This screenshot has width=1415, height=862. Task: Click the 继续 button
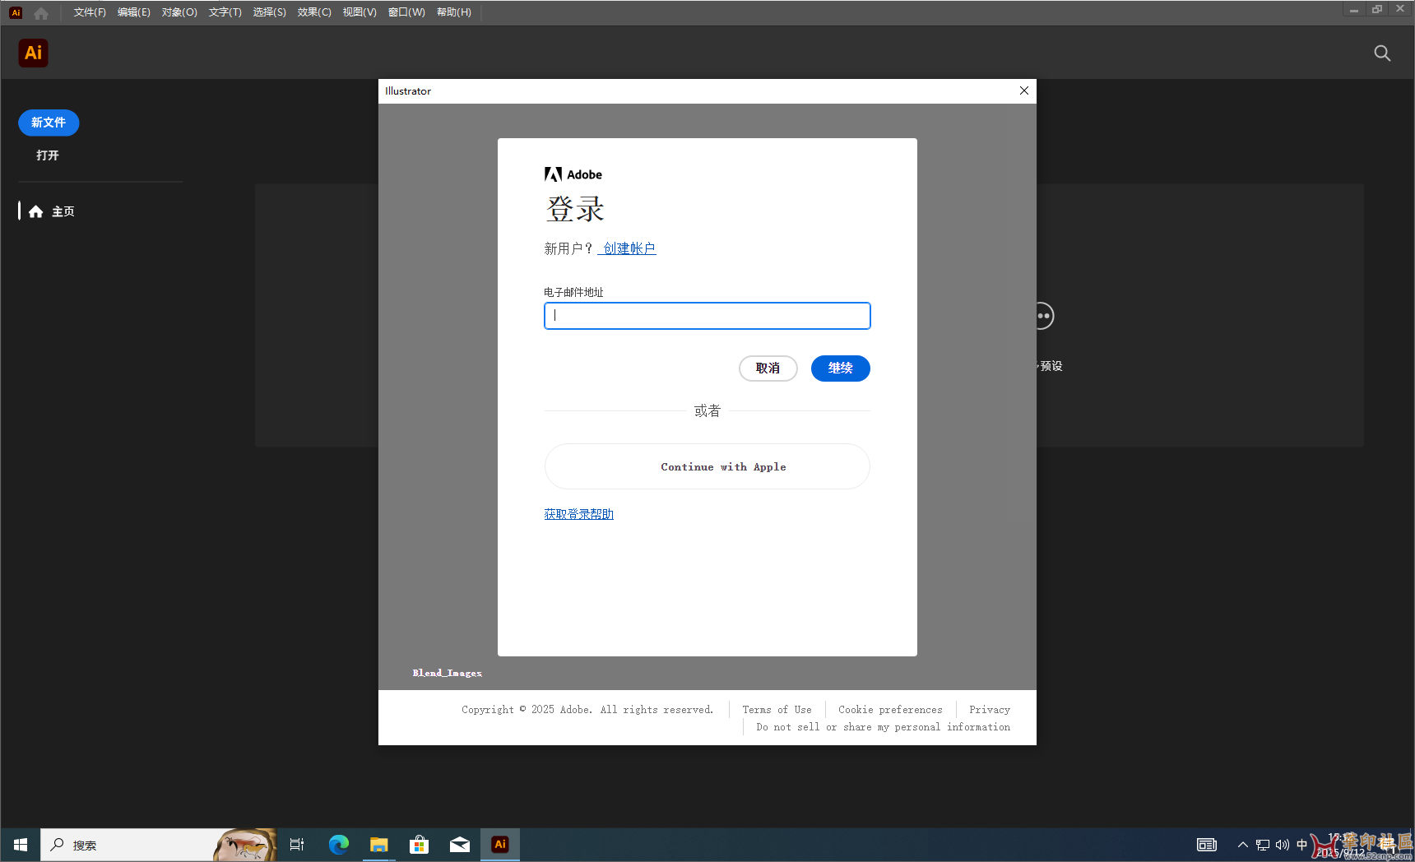841,368
